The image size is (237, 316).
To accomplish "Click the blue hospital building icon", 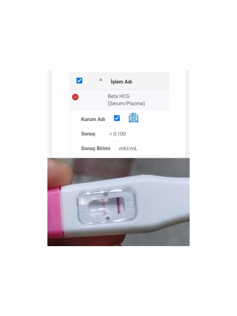I will [133, 118].
